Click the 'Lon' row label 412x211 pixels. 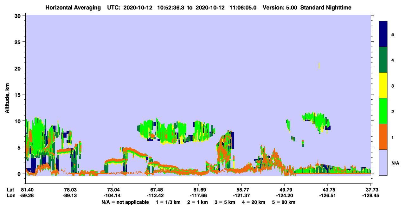tap(10, 195)
